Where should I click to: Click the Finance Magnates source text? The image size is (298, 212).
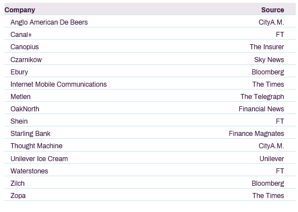point(257,134)
